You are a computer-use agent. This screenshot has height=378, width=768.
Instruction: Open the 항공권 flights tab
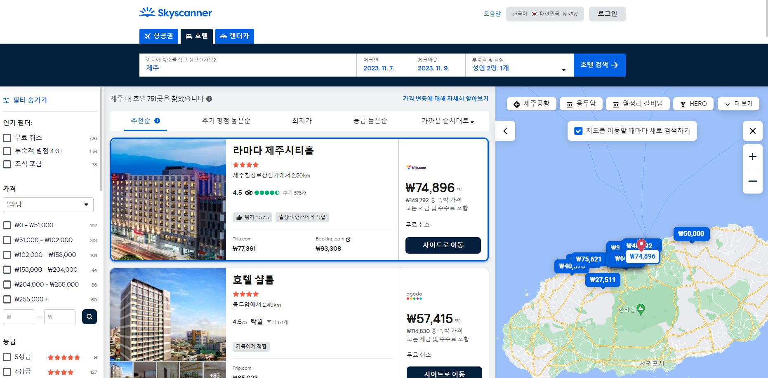[x=159, y=36]
